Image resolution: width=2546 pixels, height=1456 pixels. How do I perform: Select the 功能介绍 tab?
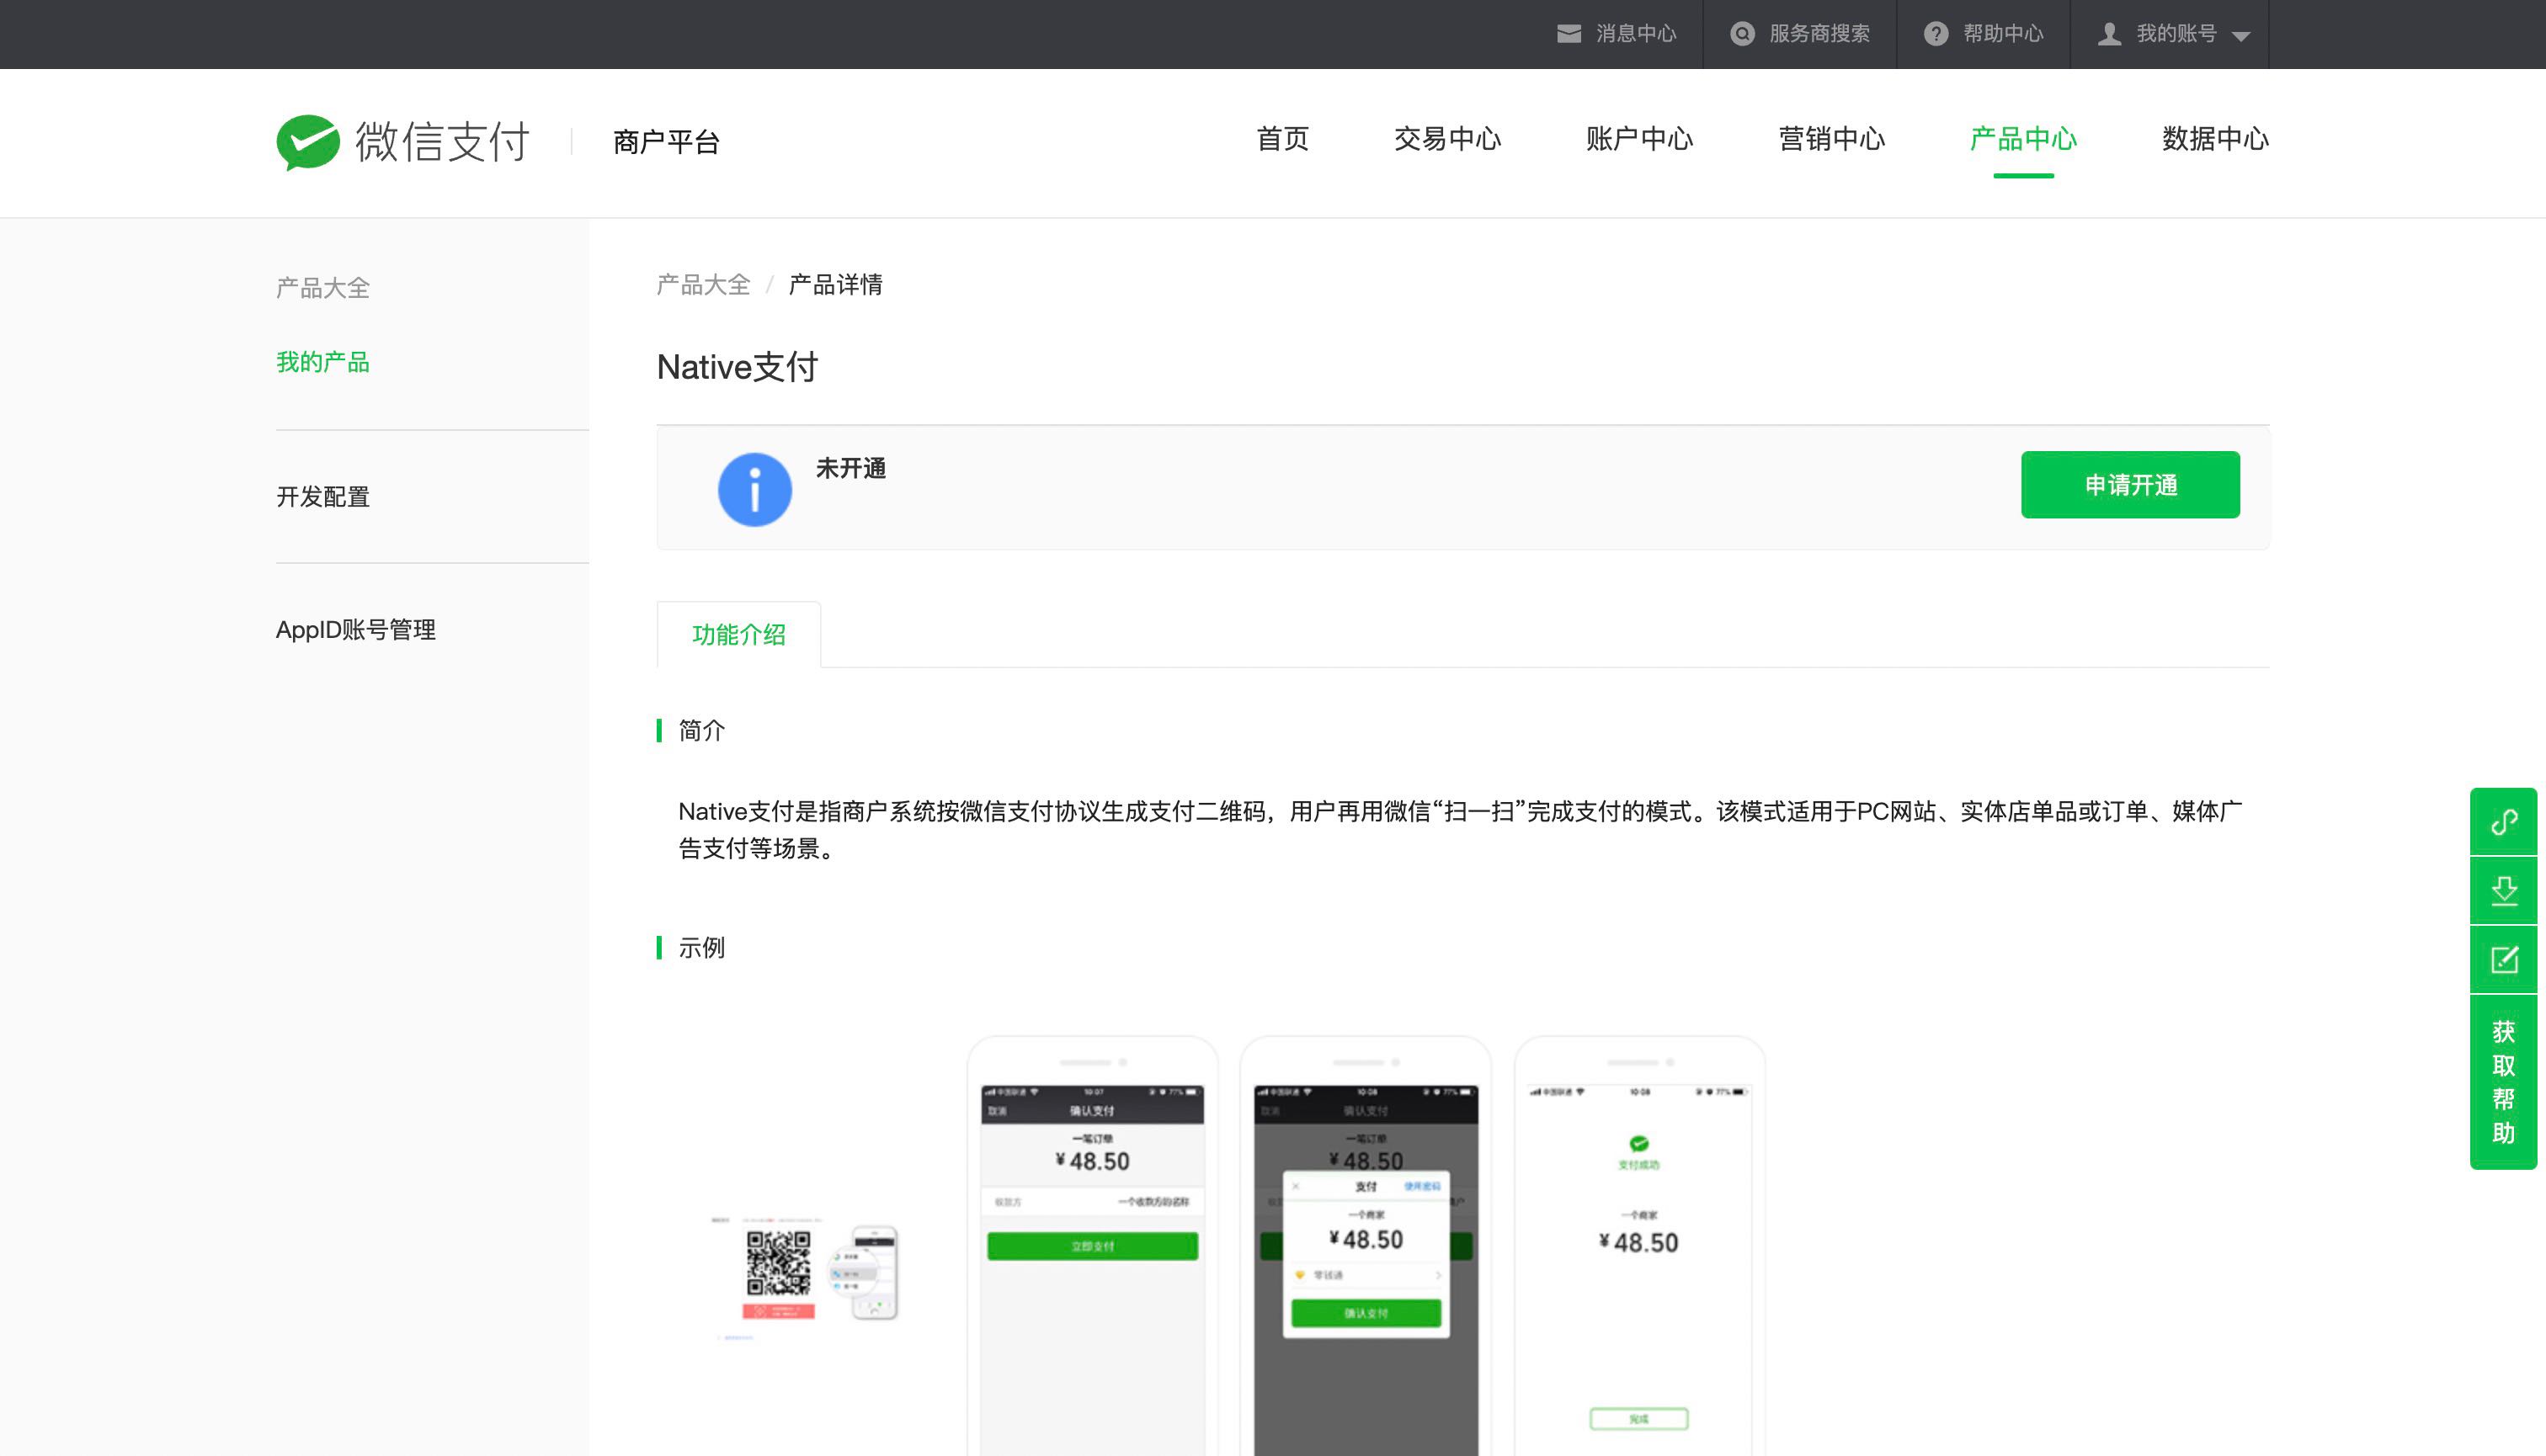click(738, 635)
